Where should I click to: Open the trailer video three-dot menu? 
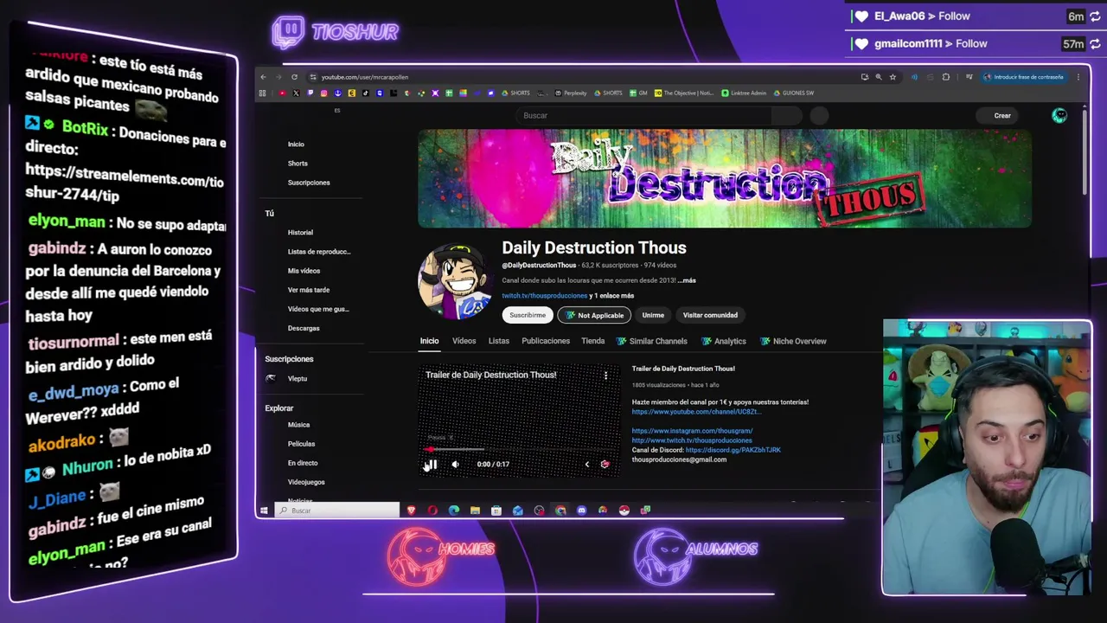[605, 376]
